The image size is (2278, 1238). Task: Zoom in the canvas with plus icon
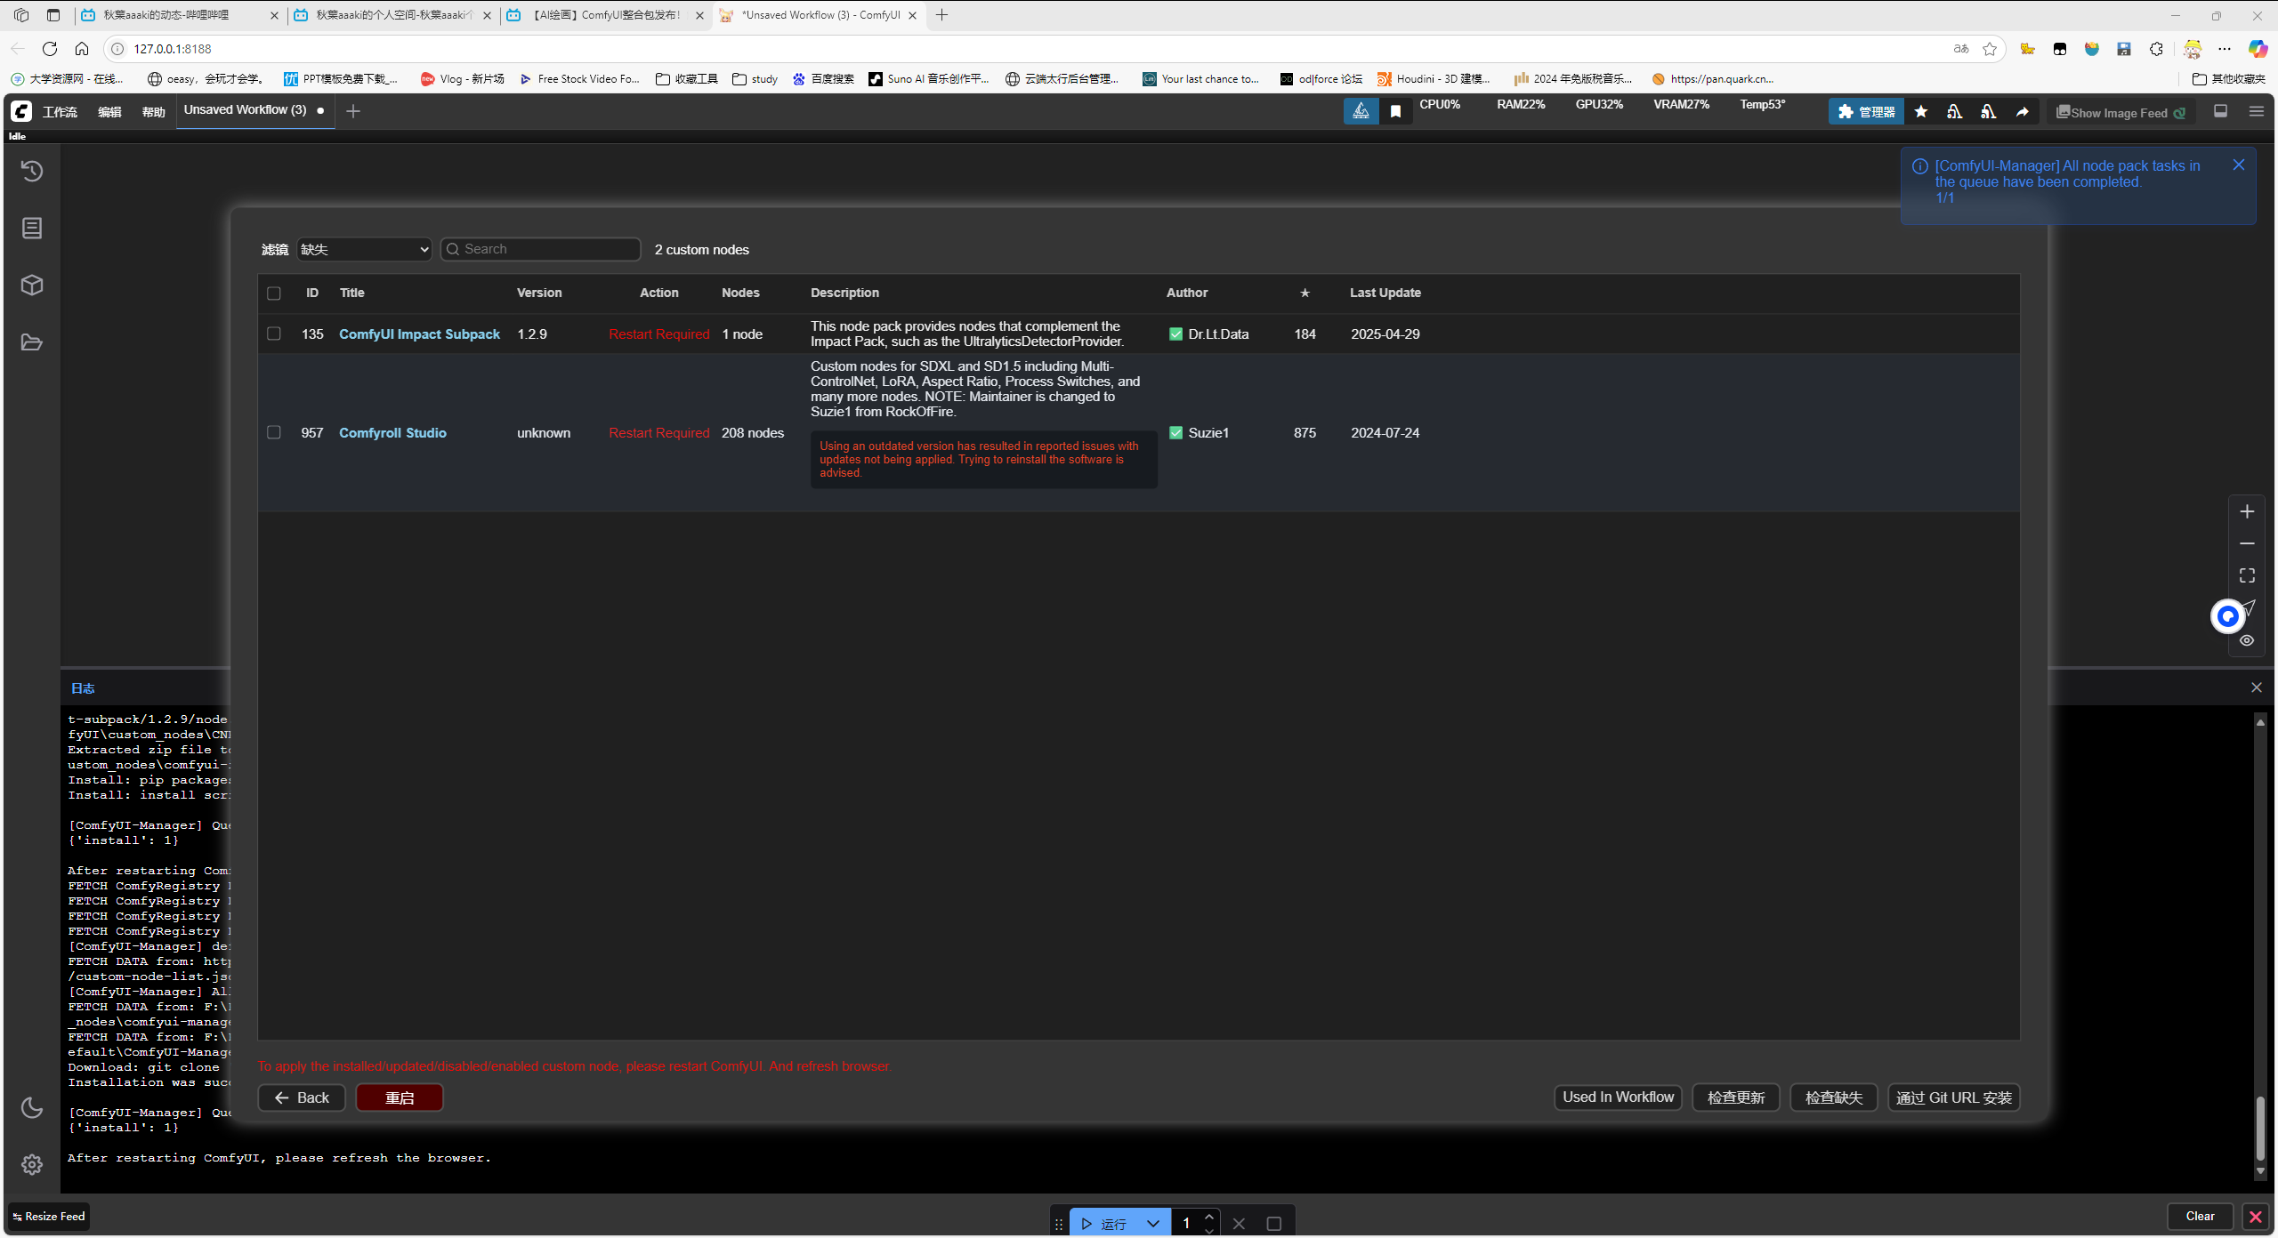(x=2247, y=511)
